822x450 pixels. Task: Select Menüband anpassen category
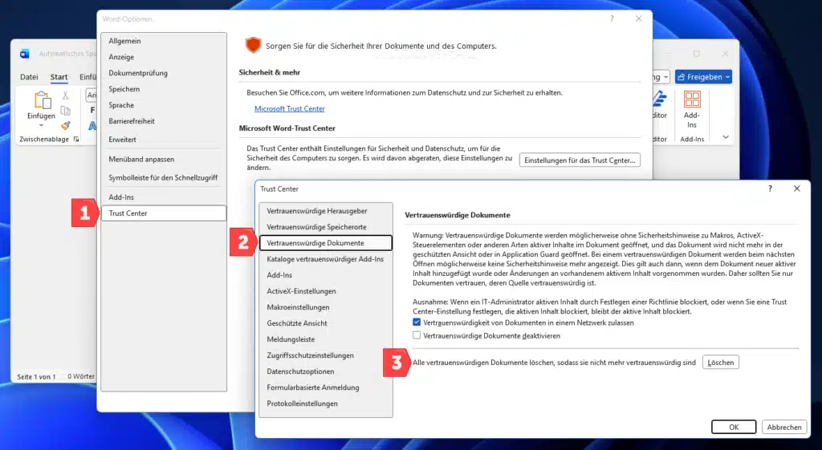pos(164,160)
